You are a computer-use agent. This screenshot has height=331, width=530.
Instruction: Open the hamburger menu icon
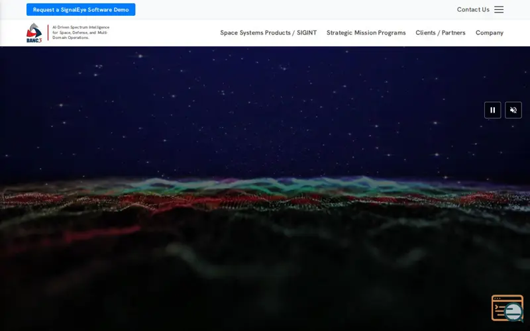pos(499,9)
